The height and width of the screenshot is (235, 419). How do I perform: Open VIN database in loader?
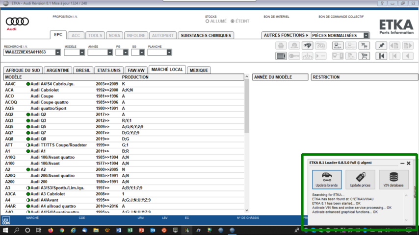coord(393,179)
